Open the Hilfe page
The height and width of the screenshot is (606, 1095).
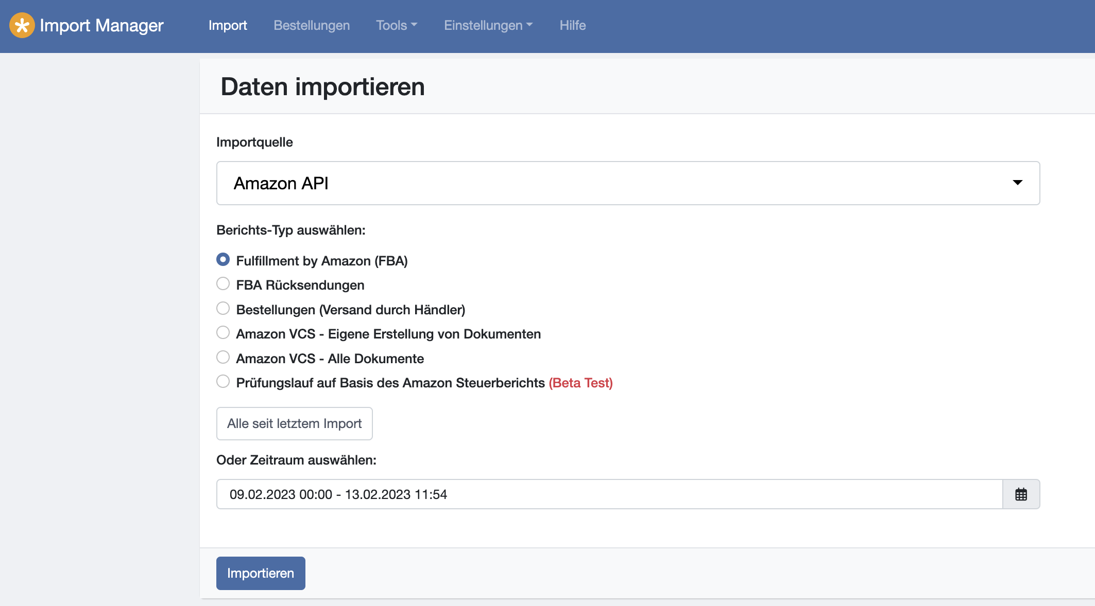[x=572, y=25]
